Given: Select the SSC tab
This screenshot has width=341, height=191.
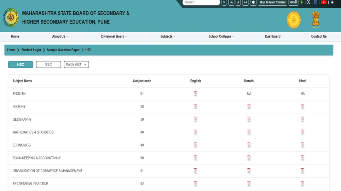Looking at the screenshot, I should [48, 64].
